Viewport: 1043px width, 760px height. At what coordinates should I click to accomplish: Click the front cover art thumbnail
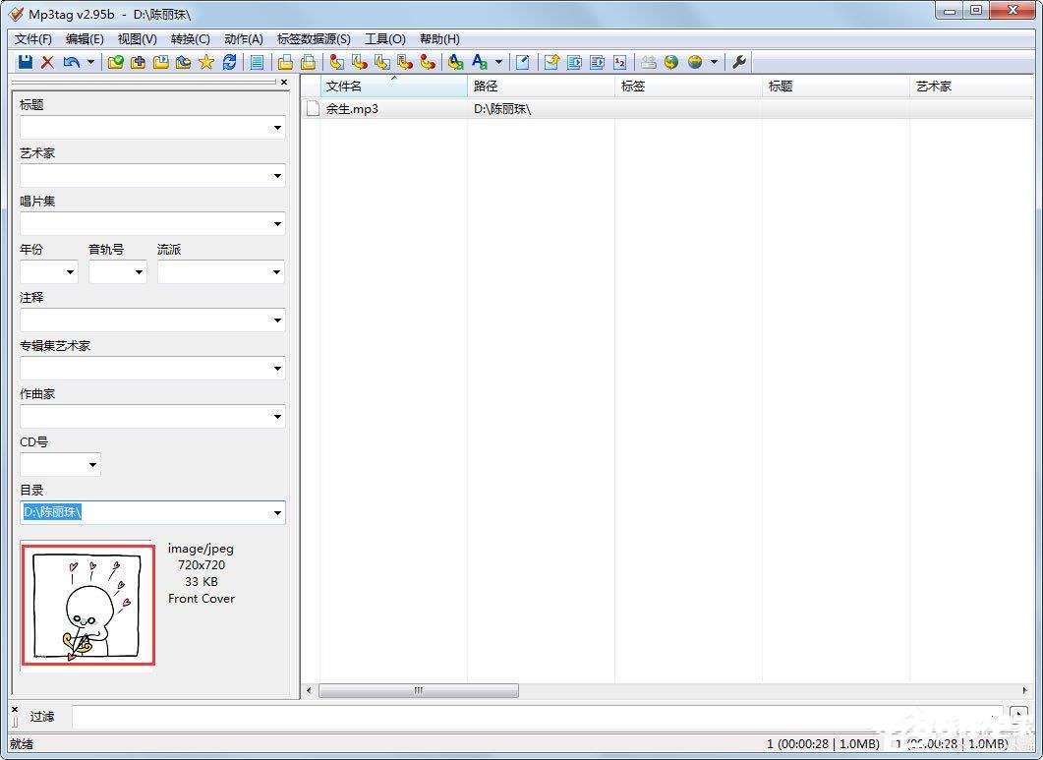[87, 605]
